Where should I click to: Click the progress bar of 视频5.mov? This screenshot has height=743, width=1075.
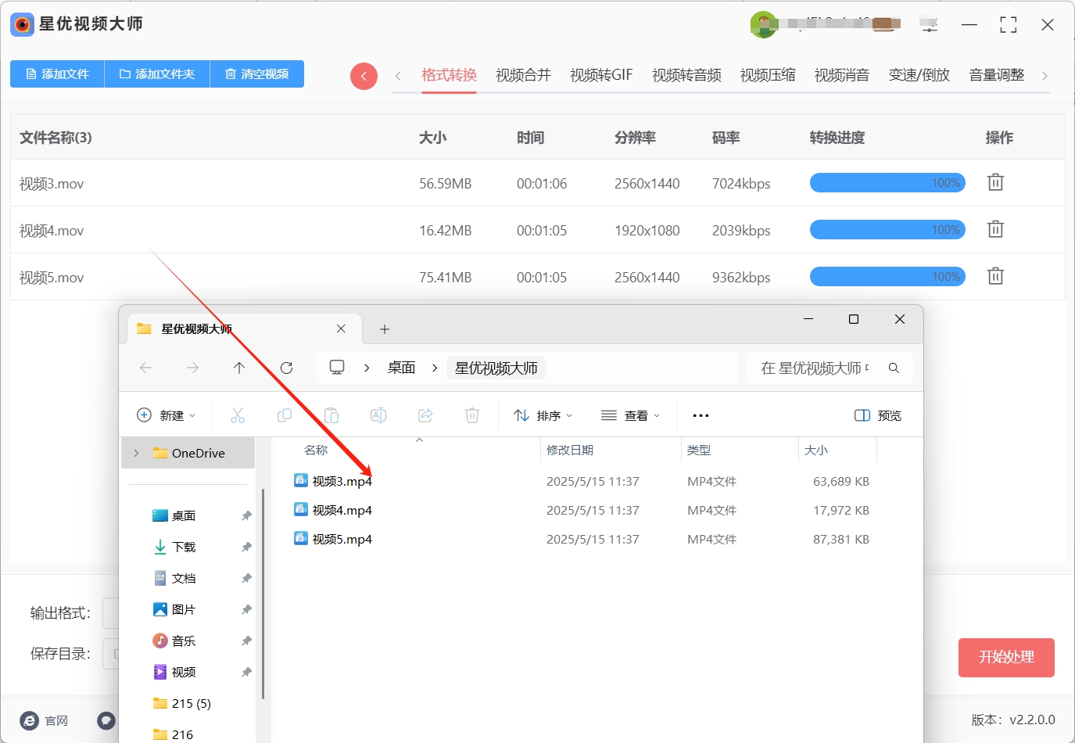point(887,277)
